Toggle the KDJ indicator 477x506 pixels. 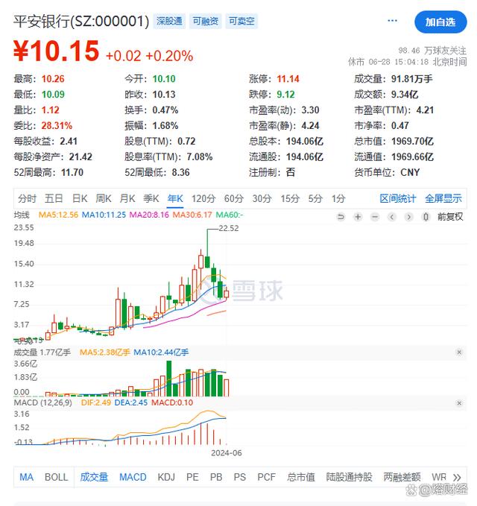point(166,477)
